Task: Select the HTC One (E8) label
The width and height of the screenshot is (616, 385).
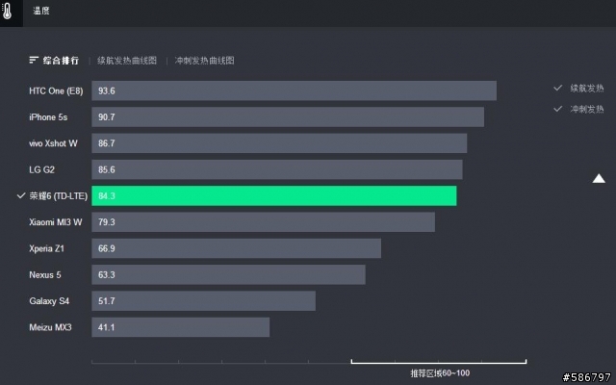Action: click(x=56, y=90)
